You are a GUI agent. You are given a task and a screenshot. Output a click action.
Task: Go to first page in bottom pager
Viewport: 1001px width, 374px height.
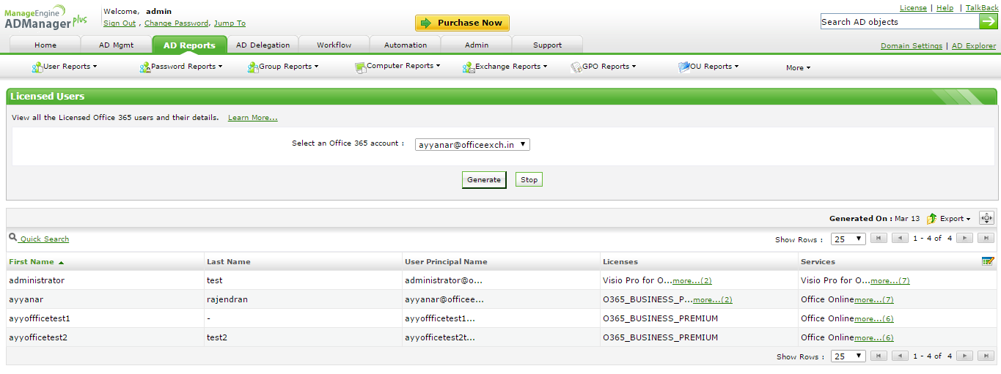[x=879, y=356]
